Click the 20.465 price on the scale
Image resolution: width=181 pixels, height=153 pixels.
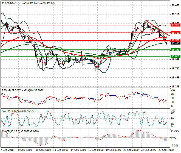[176, 5]
